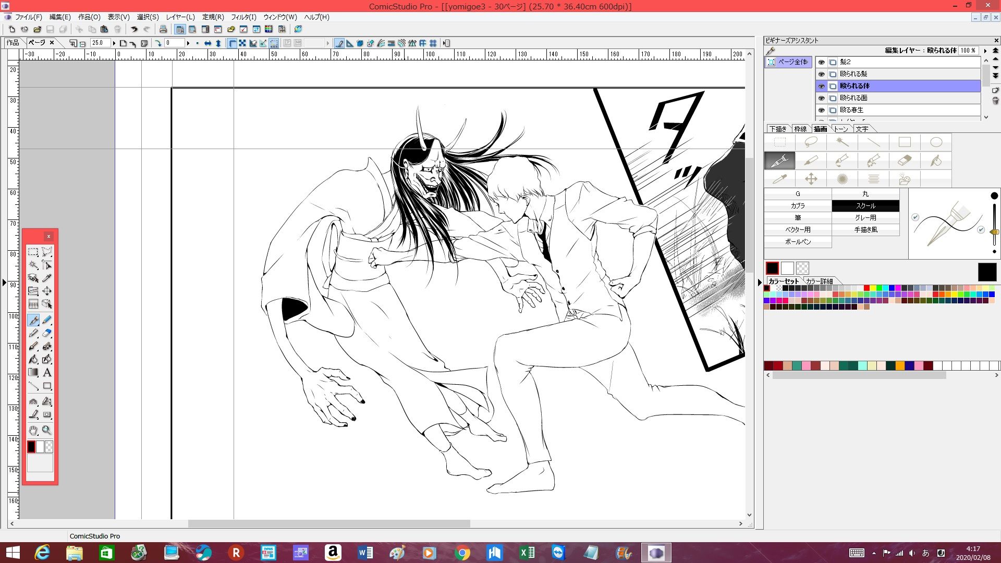Pick the red swatch in color set
Screen dimensions: 1001x563
pyautogui.click(x=866, y=288)
